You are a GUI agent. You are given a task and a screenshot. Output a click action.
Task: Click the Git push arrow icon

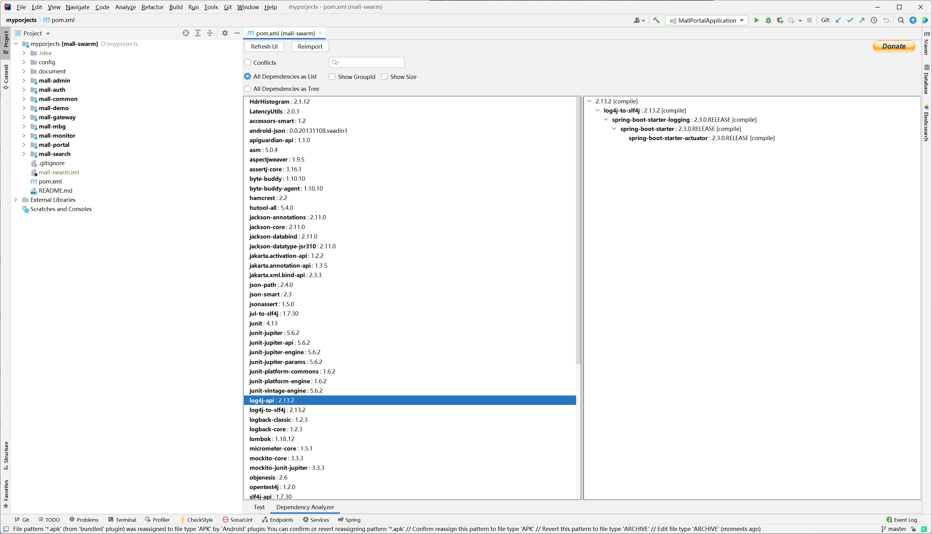point(862,20)
